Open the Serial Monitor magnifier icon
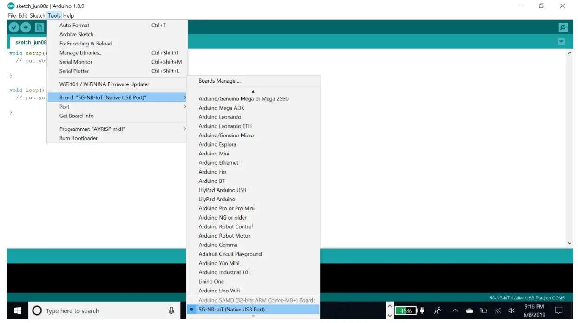Screen dimensions: 578x323 563,27
